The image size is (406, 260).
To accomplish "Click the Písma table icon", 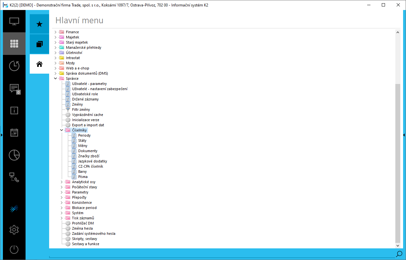I will (74, 177).
